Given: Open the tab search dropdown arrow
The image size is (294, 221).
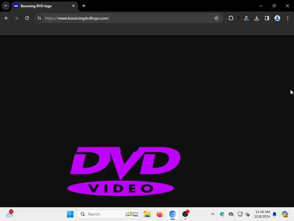Looking at the screenshot, I should coord(6,6).
